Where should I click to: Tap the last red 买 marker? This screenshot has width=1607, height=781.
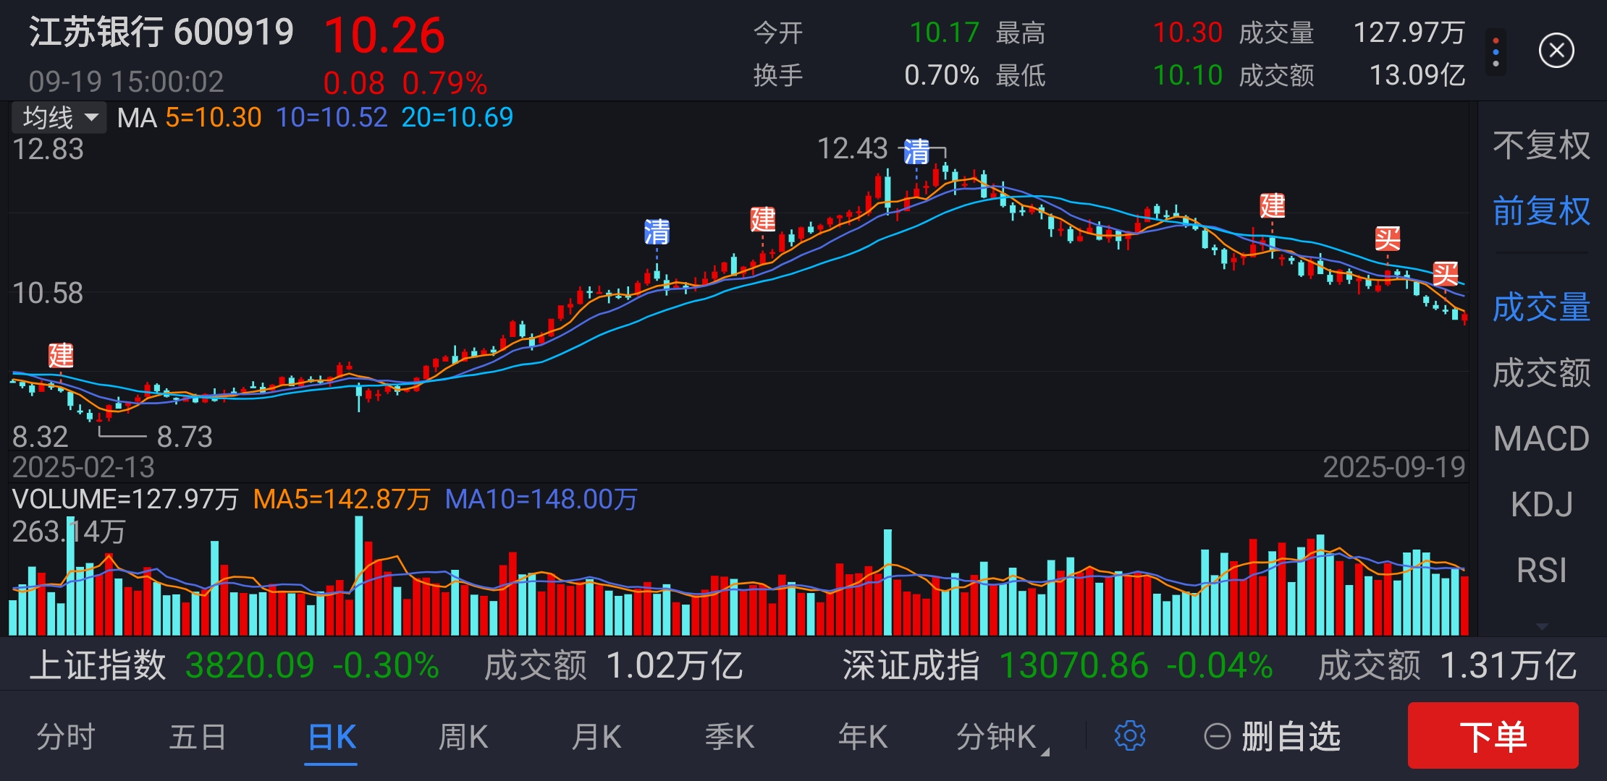coord(1445,274)
